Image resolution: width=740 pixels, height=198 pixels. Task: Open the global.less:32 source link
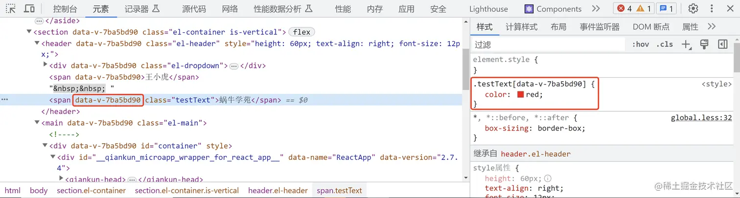701,118
